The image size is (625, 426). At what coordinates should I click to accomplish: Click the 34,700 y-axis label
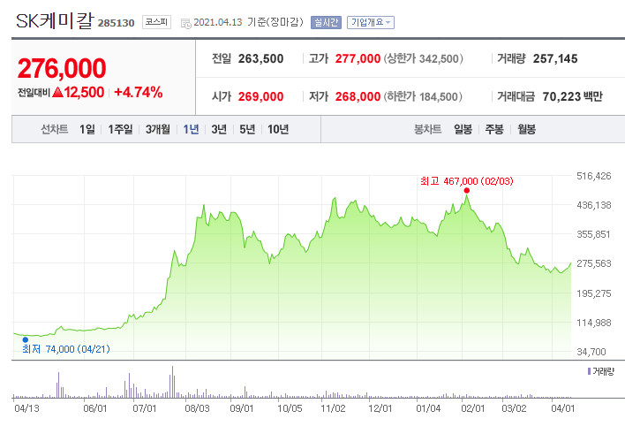point(591,352)
